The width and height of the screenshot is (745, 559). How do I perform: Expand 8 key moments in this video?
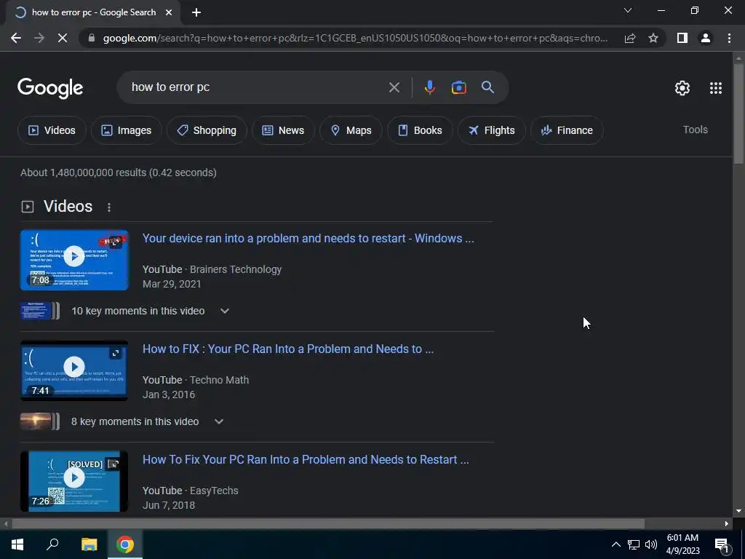(x=218, y=421)
